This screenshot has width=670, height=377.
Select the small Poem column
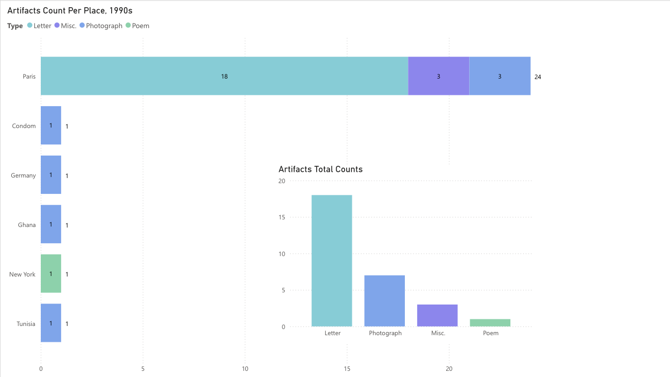point(490,323)
